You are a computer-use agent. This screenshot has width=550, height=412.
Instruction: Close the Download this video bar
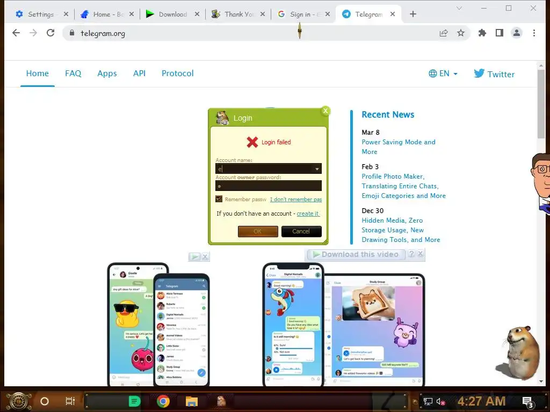[x=420, y=254]
